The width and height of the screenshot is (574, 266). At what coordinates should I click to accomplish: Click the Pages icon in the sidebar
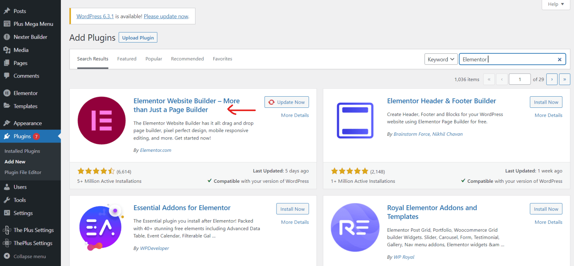coord(7,63)
